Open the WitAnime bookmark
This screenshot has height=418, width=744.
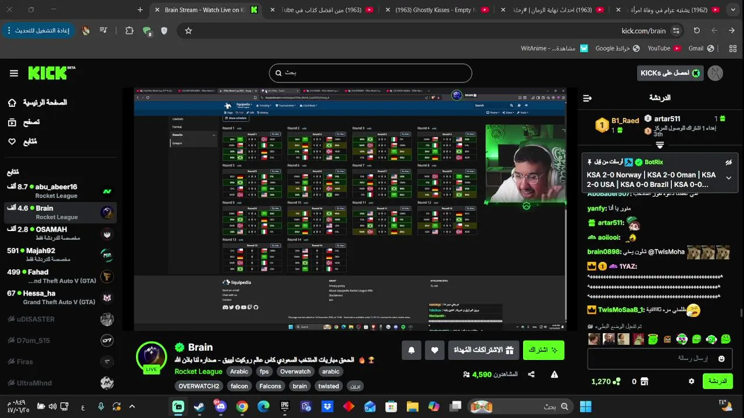click(x=555, y=48)
